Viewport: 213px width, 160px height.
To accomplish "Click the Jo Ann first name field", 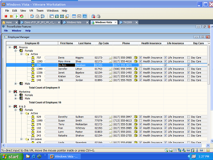I will [x=67, y=65].
